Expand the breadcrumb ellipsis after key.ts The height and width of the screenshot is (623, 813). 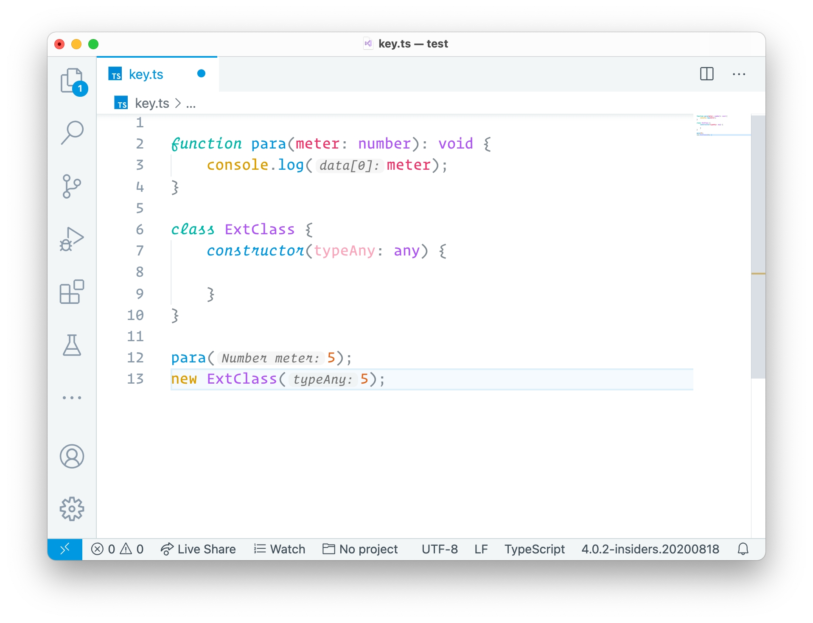pyautogui.click(x=191, y=104)
